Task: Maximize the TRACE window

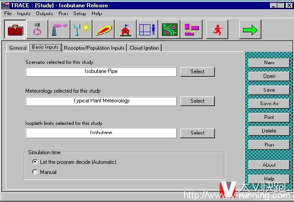Action: click(x=281, y=6)
